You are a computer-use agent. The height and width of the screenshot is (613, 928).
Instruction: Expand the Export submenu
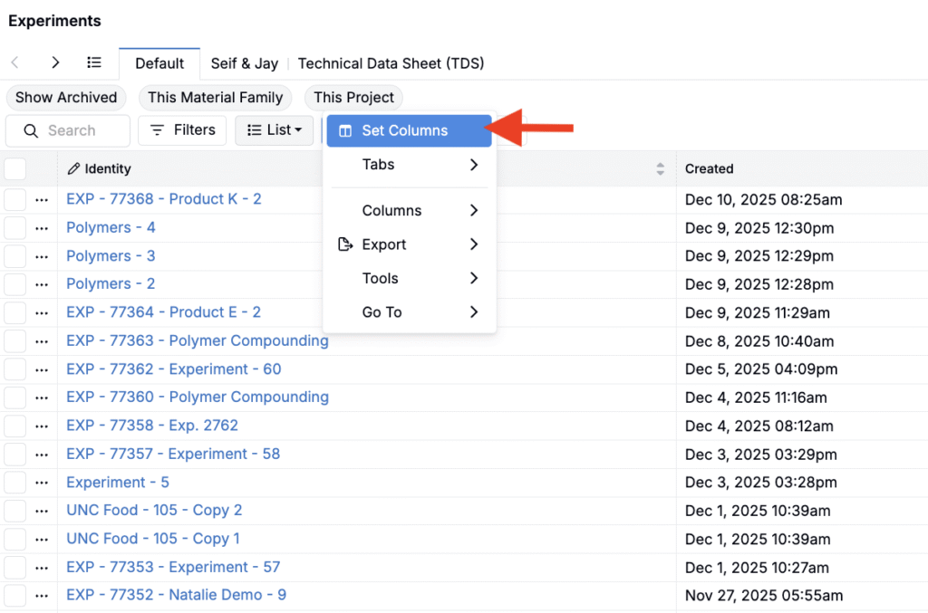(410, 244)
